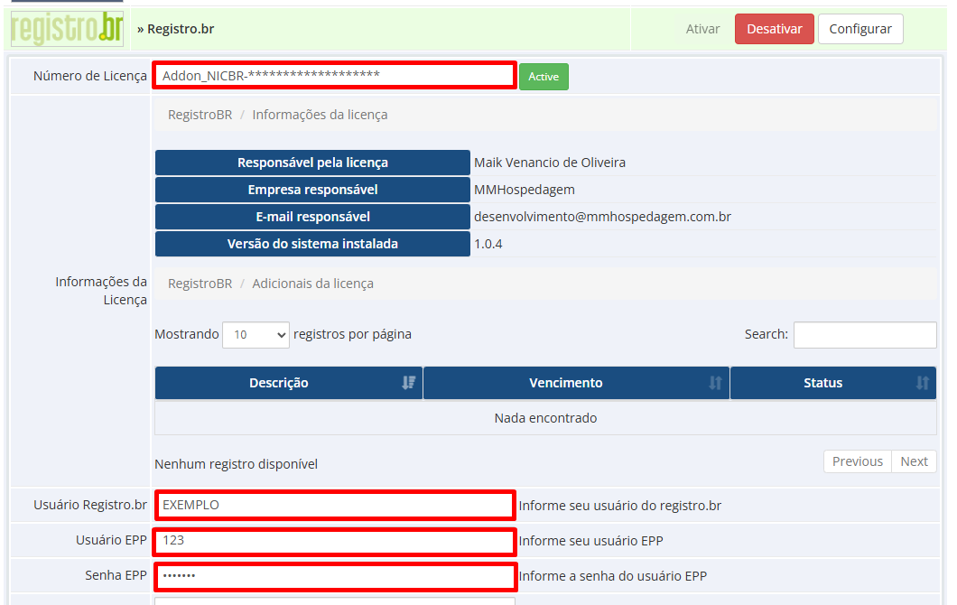Click the Senha EPP label
The image size is (957, 605).
pos(116,575)
